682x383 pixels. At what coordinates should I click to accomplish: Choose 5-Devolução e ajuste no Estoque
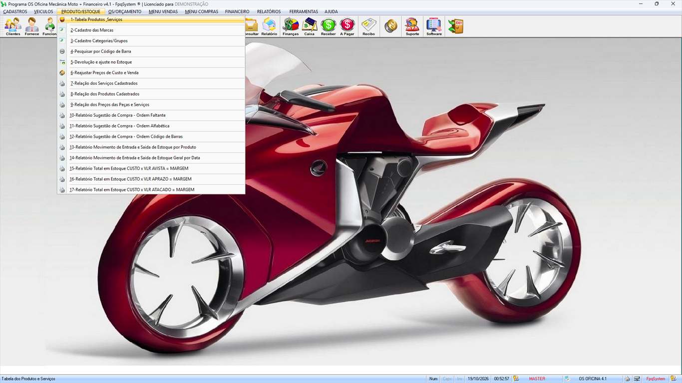(x=151, y=62)
